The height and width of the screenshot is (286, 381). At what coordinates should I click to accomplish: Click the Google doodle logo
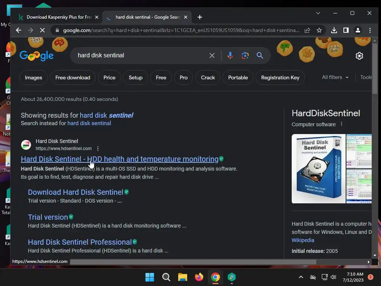(36, 55)
